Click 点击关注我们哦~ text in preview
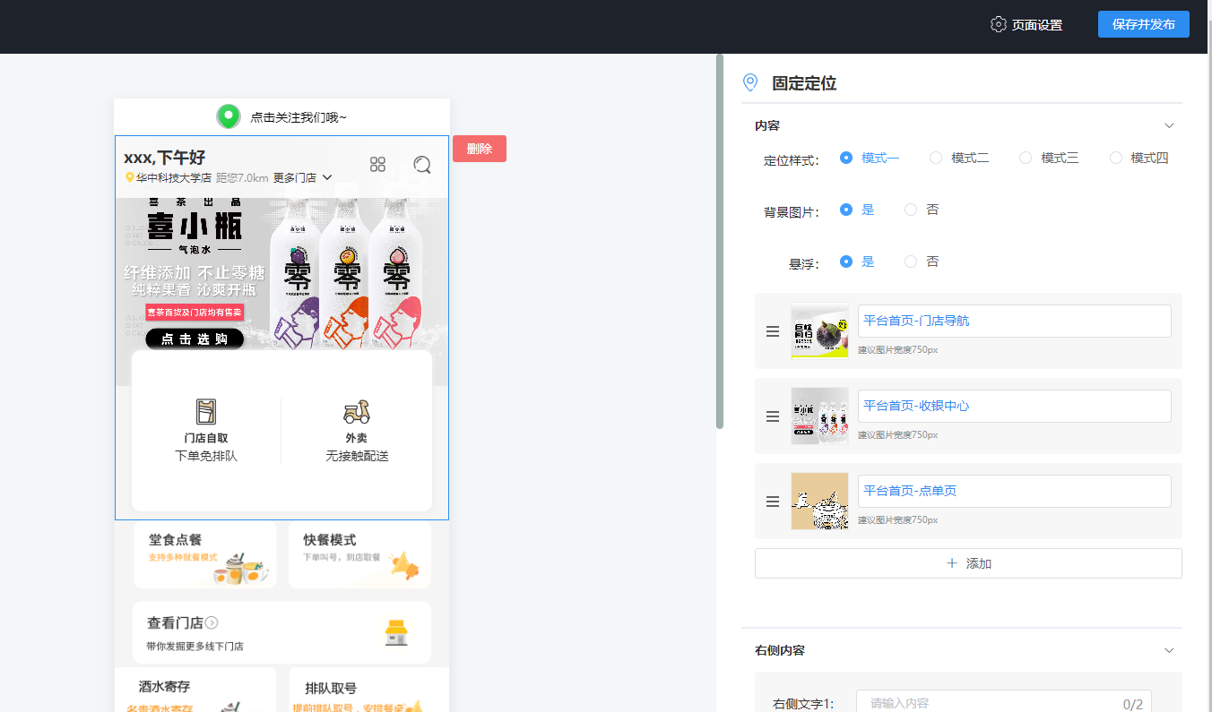Screen dimensions: 1212x712 tap(299, 117)
